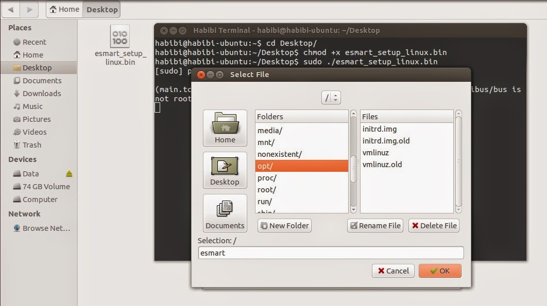Close the Habibi Terminal window
Viewport: 547px width, 306px height.
(164, 31)
